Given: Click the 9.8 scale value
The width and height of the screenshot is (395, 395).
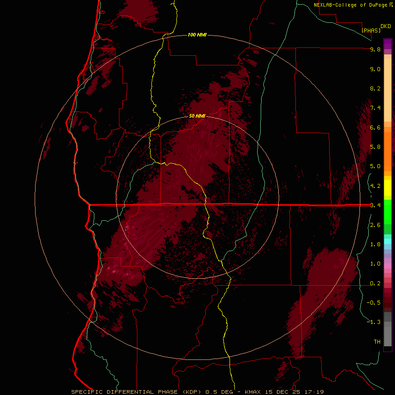Looking at the screenshot, I should pos(375,49).
